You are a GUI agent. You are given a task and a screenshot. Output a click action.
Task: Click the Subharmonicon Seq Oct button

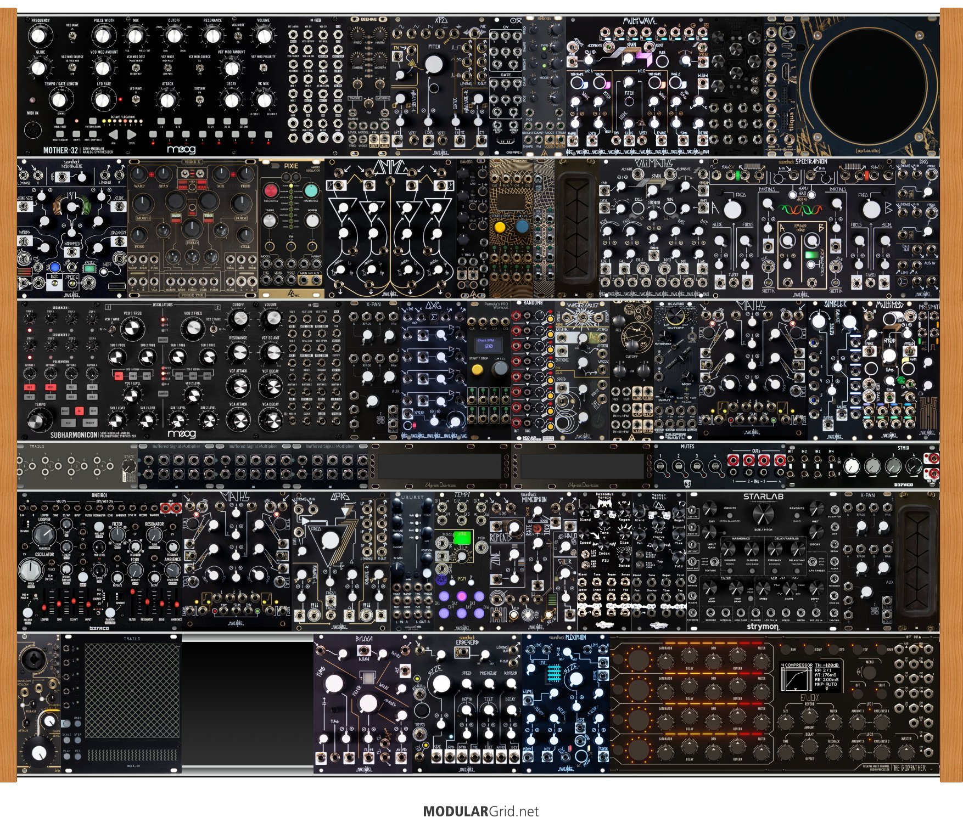163,340
